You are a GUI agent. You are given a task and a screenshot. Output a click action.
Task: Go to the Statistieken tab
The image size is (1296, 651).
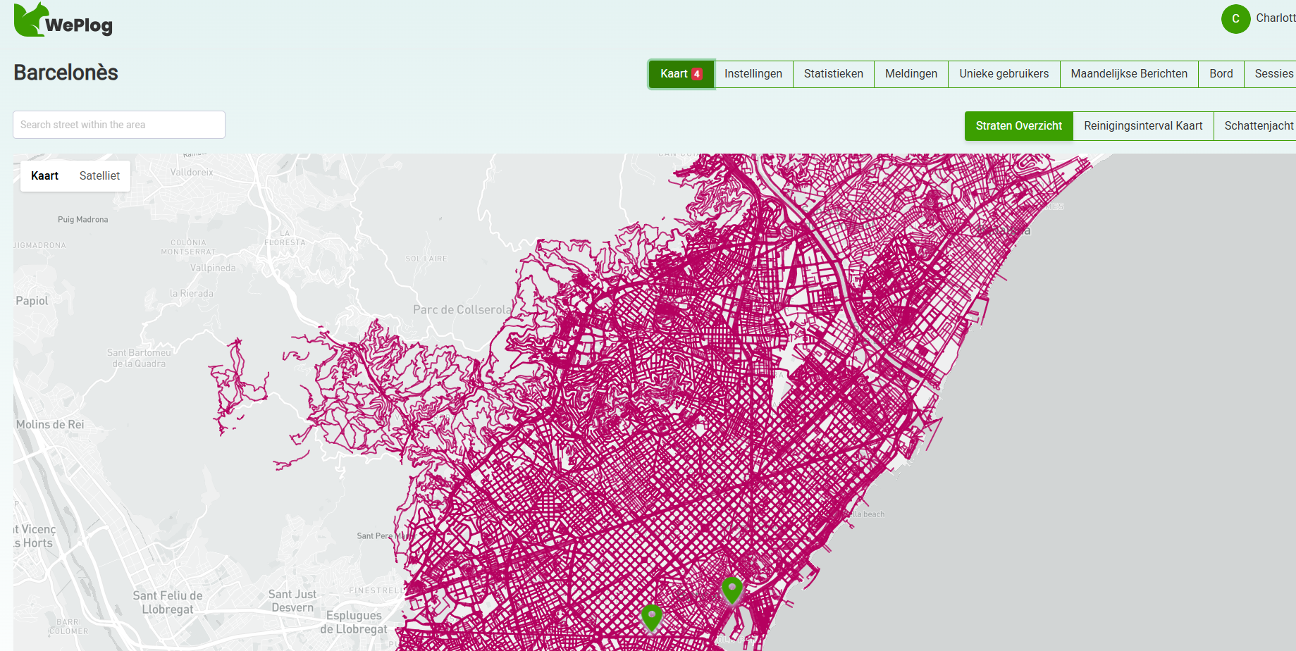(833, 74)
